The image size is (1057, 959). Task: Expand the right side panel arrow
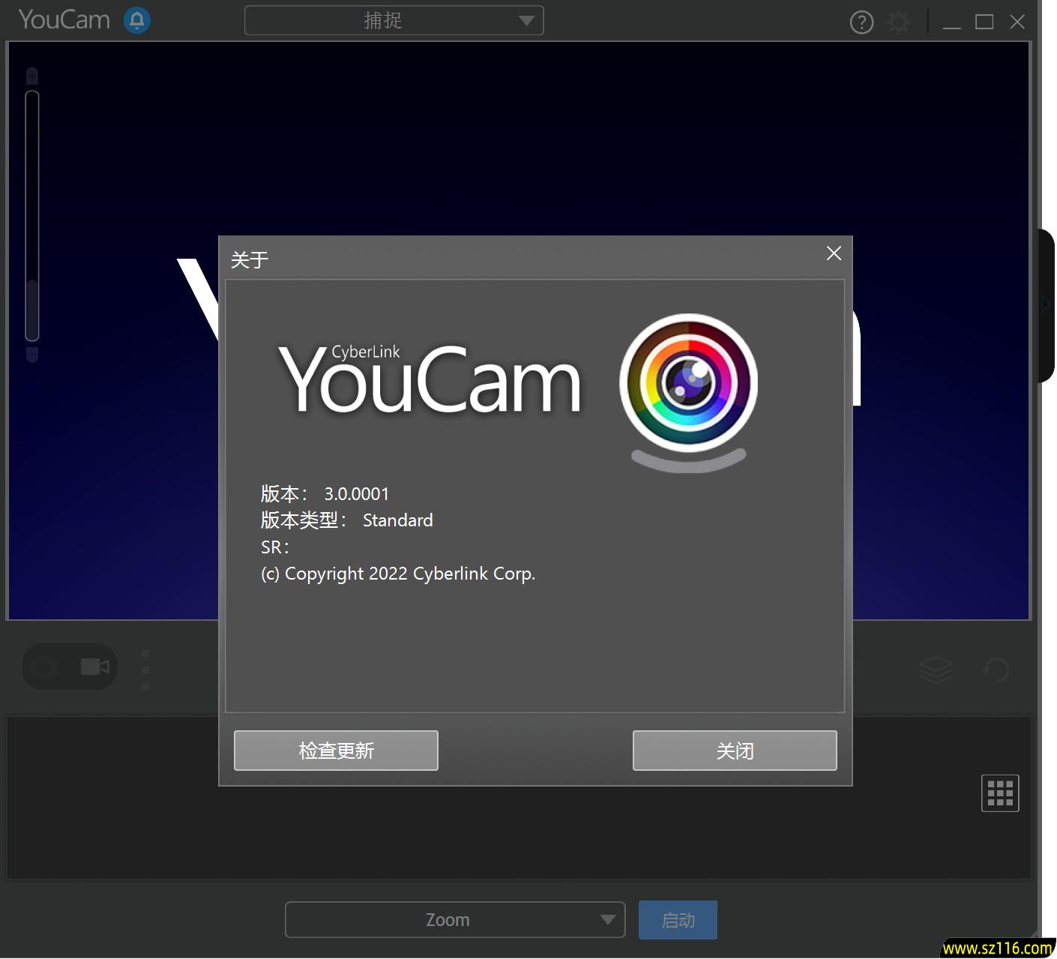[1045, 304]
